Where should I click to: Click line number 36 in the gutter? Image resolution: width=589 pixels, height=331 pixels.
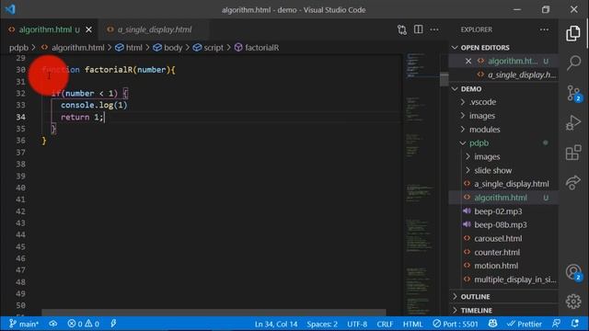click(x=21, y=141)
